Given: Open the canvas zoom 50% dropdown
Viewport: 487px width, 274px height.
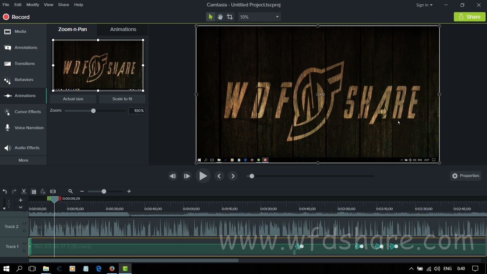Looking at the screenshot, I should tap(259, 17).
